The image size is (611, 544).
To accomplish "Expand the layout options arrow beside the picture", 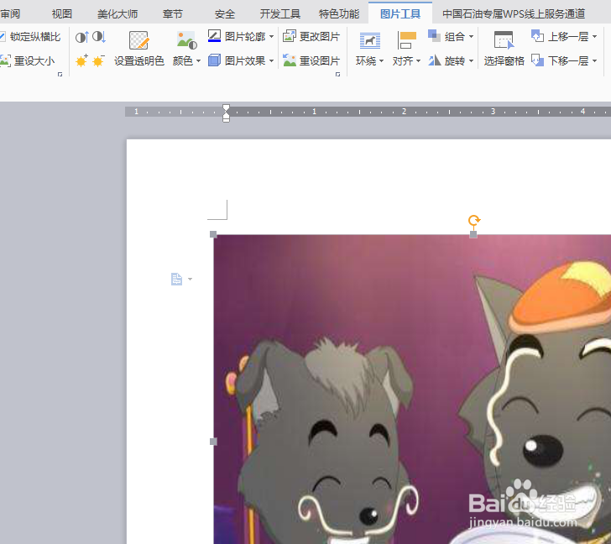I will click(190, 279).
